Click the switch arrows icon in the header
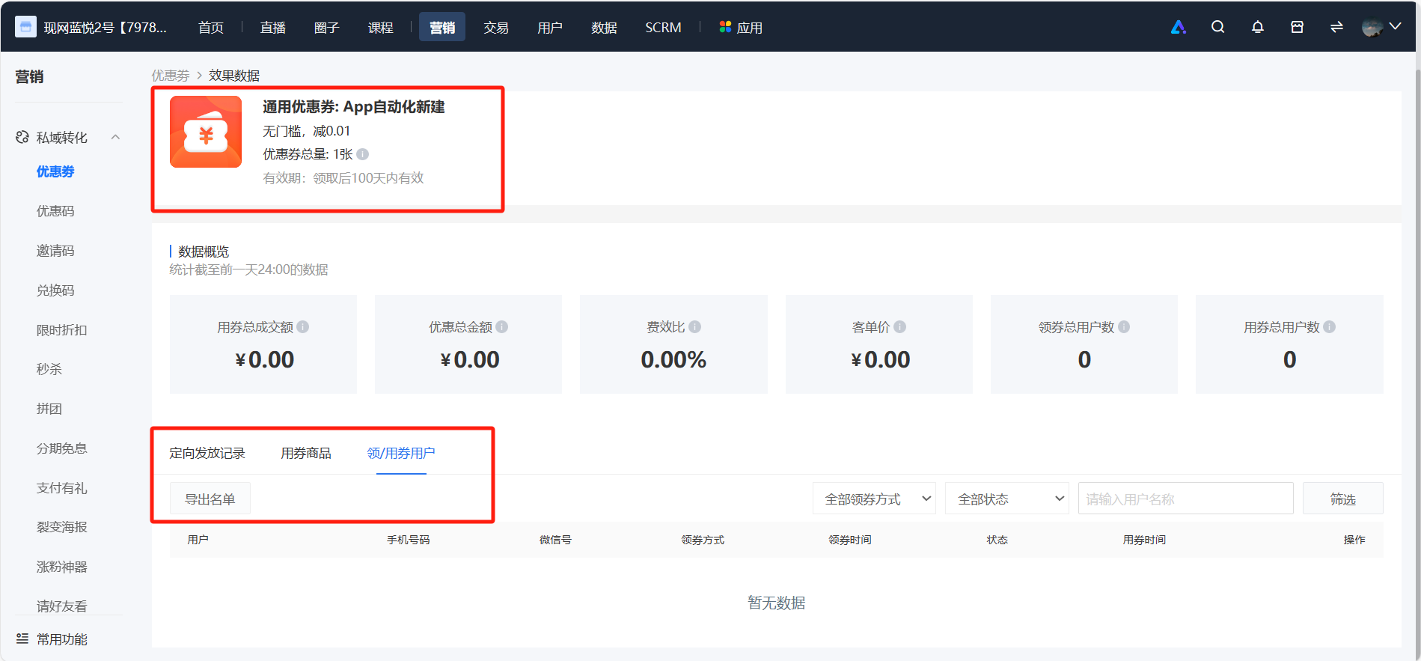1421x661 pixels. 1336,27
